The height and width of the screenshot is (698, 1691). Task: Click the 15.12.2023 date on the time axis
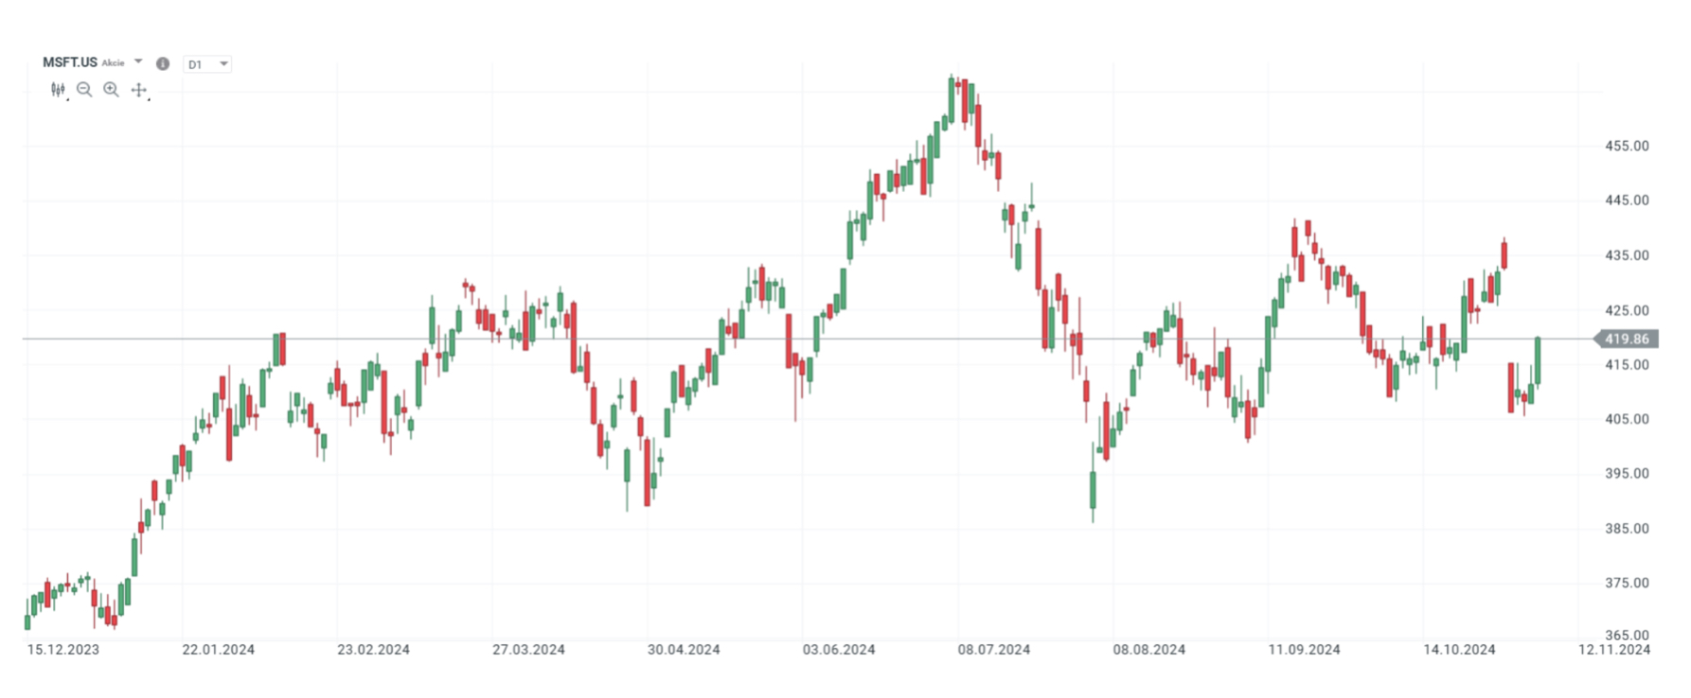tap(63, 650)
